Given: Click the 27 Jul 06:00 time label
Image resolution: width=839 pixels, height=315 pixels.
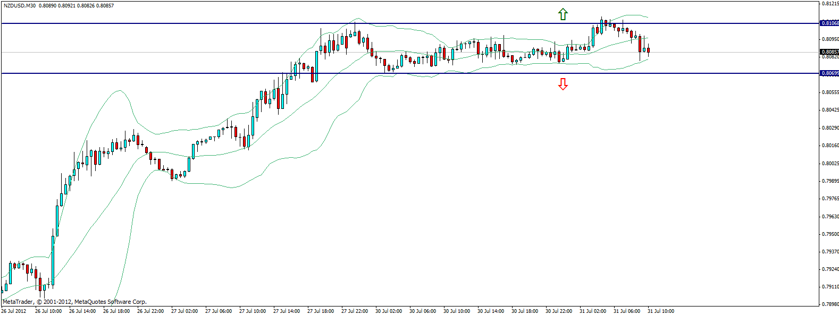Looking at the screenshot, I should pyautogui.click(x=219, y=311).
